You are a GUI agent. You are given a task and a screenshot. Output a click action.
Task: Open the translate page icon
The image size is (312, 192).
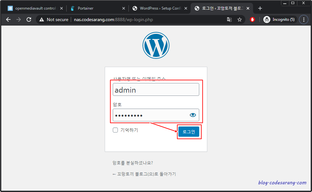point(229,19)
